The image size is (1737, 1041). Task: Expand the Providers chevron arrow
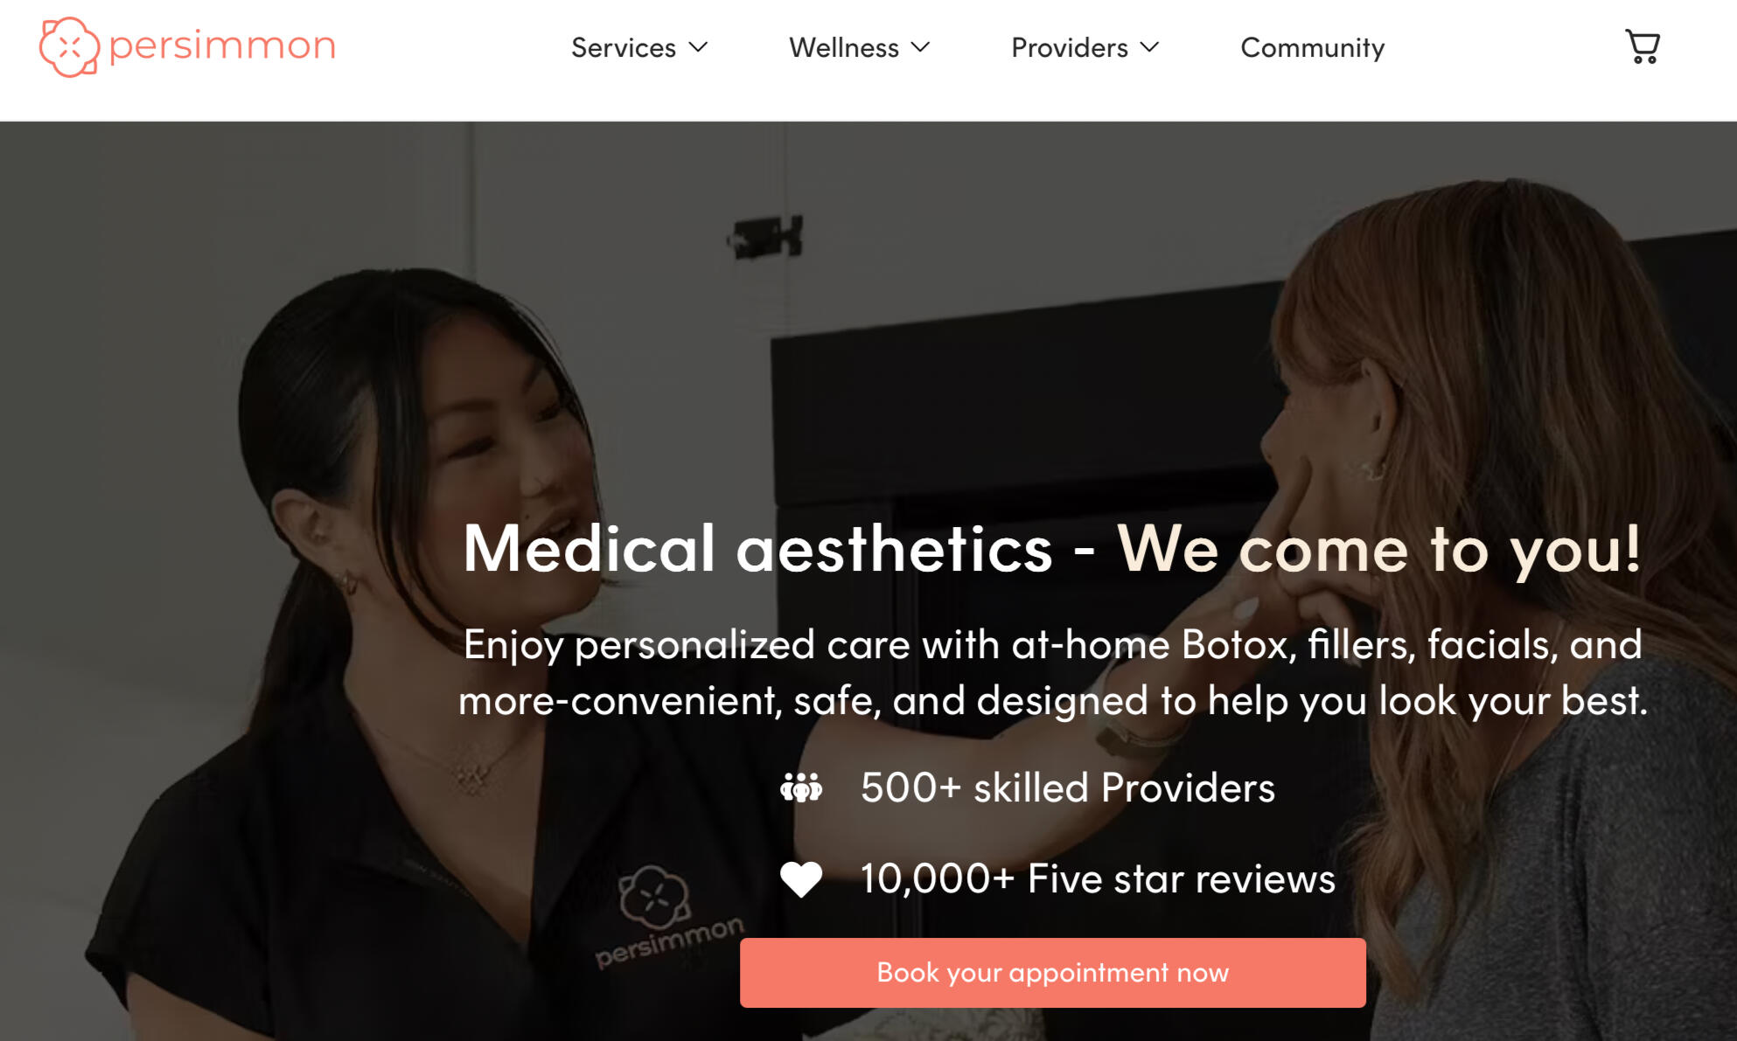click(x=1149, y=47)
